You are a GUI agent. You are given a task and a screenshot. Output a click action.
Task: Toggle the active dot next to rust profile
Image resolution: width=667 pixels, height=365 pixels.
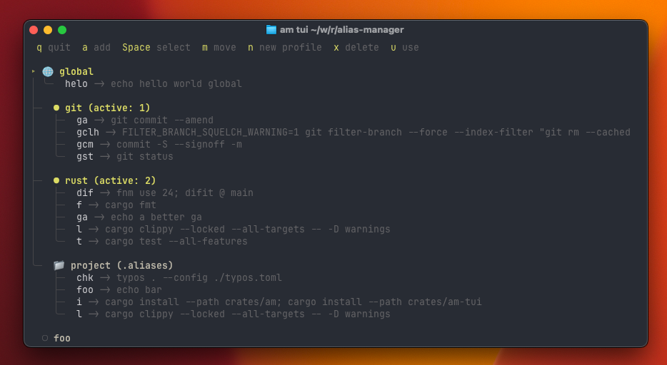(x=56, y=180)
